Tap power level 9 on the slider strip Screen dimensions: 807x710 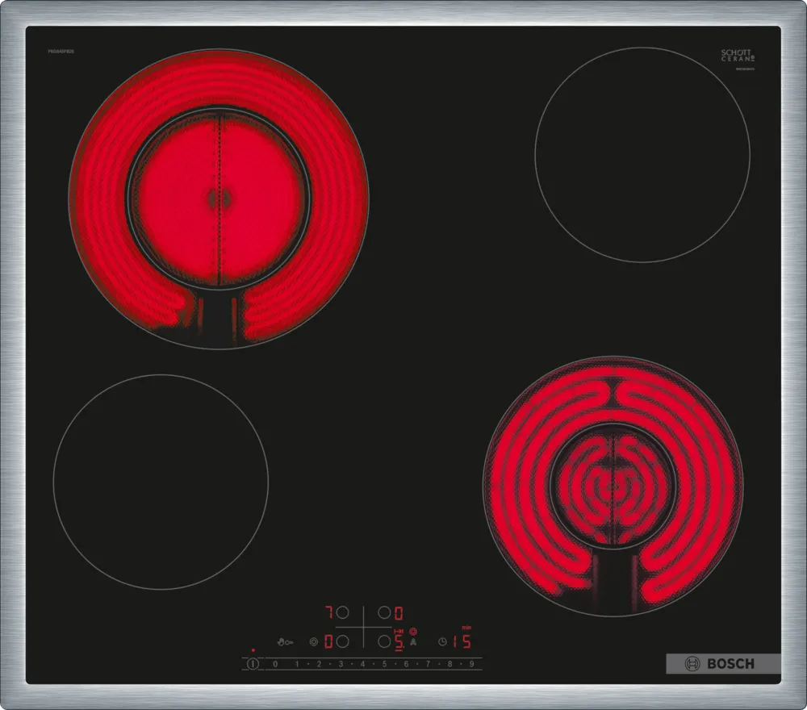click(x=471, y=662)
